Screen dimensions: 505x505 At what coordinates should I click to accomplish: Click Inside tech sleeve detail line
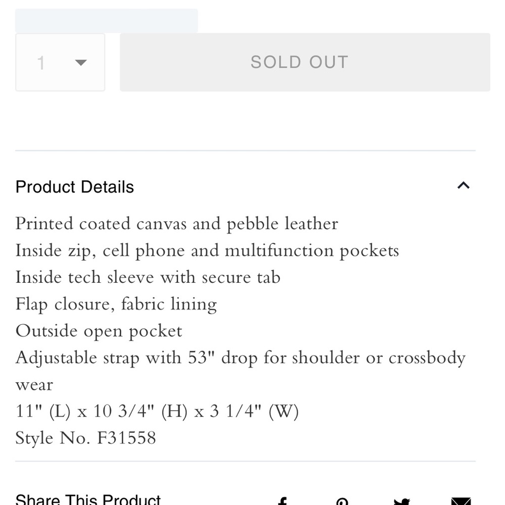147,277
